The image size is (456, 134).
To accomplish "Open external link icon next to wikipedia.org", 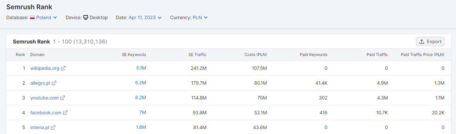I will pos(63,68).
